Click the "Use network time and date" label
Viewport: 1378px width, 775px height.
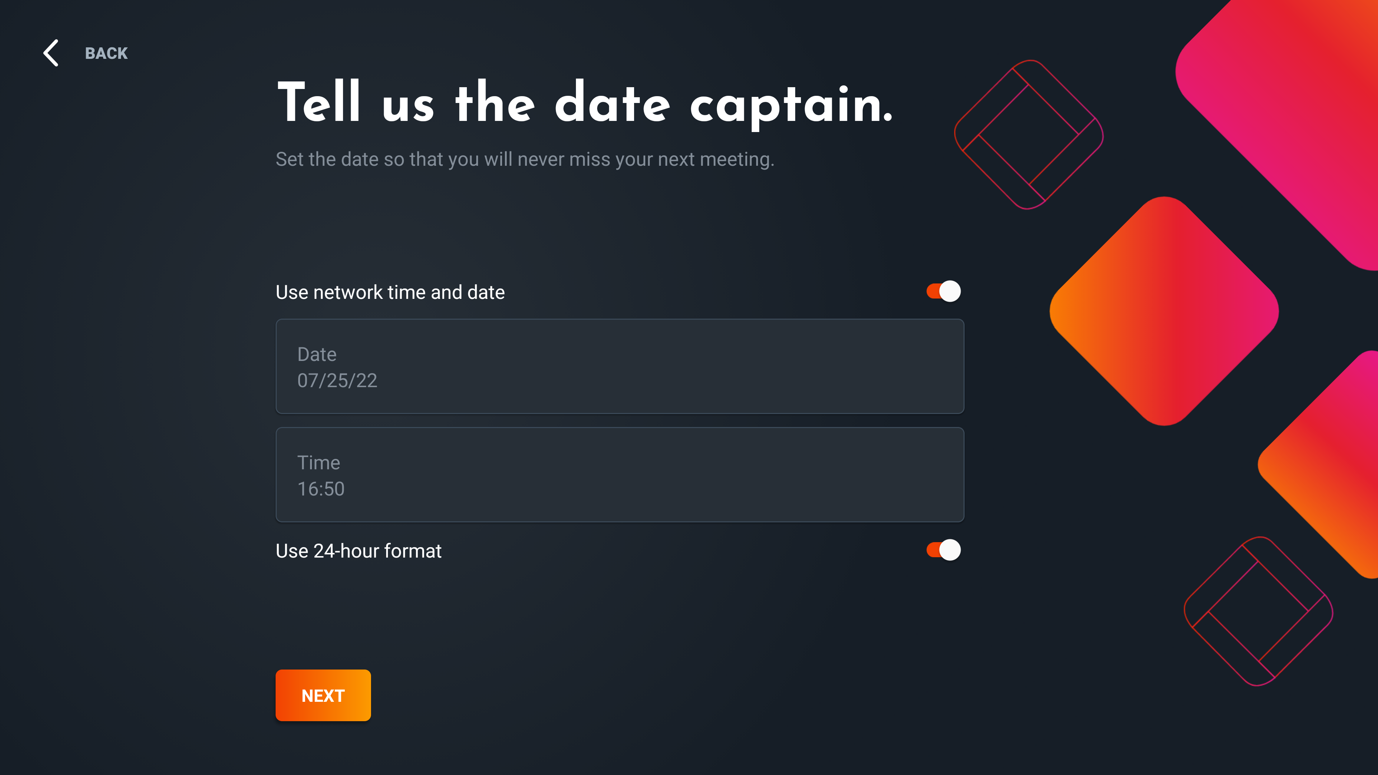(390, 292)
